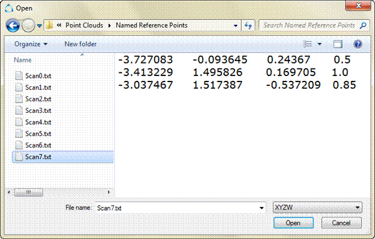
Task: Click the file list horizontal scrollbar thumb
Action: (28, 192)
